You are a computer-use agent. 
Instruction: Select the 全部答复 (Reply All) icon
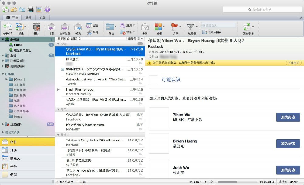coord(64,27)
